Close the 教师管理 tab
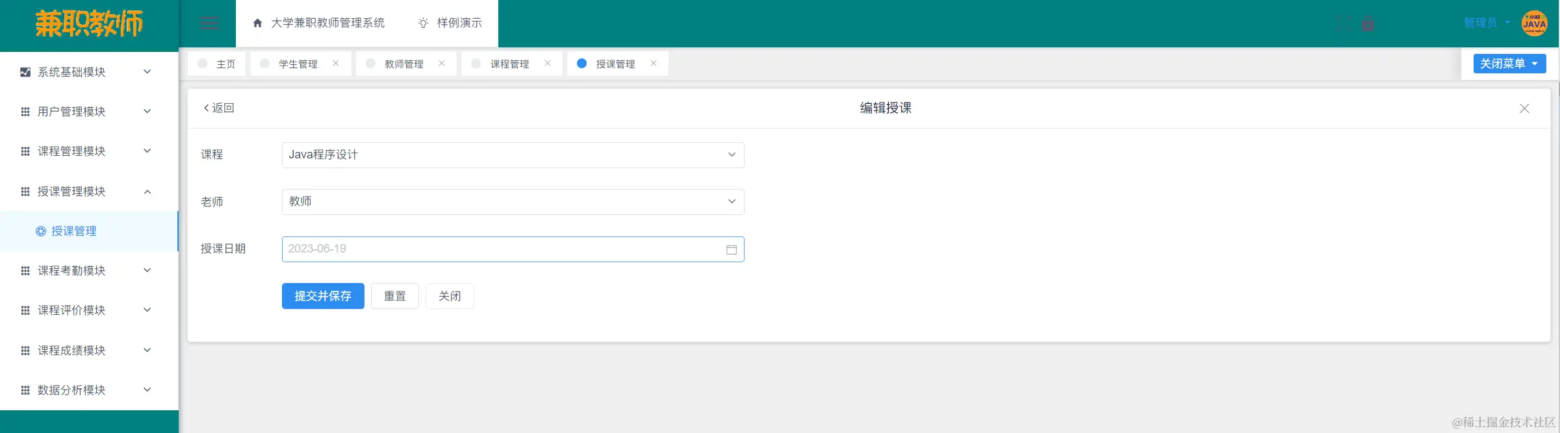1560x433 pixels. [442, 63]
